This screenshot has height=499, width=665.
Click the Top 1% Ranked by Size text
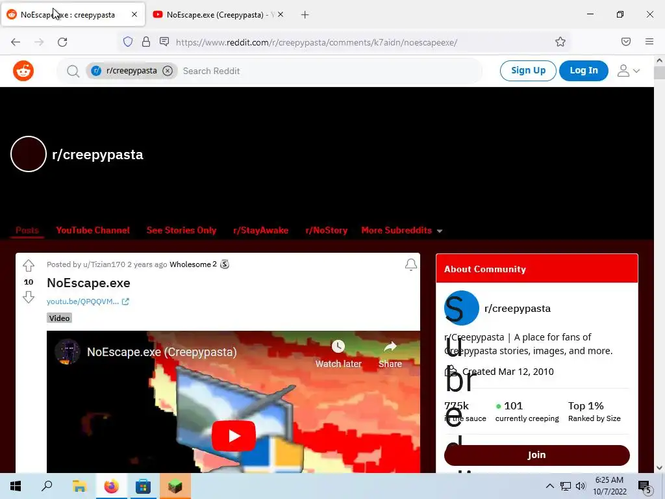[594, 411]
